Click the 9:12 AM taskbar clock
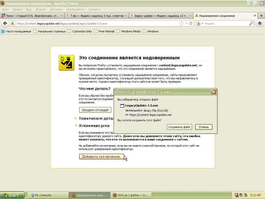Viewport: 265px width, 199px height. coord(255,195)
